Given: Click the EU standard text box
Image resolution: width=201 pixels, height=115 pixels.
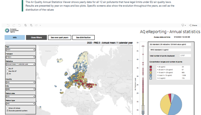Looking at the screenshot, I should tap(170, 44).
